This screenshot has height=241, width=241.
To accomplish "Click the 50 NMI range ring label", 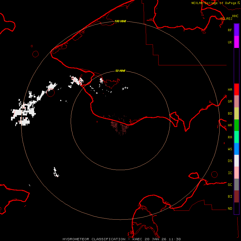I will pyautogui.click(x=120, y=71).
